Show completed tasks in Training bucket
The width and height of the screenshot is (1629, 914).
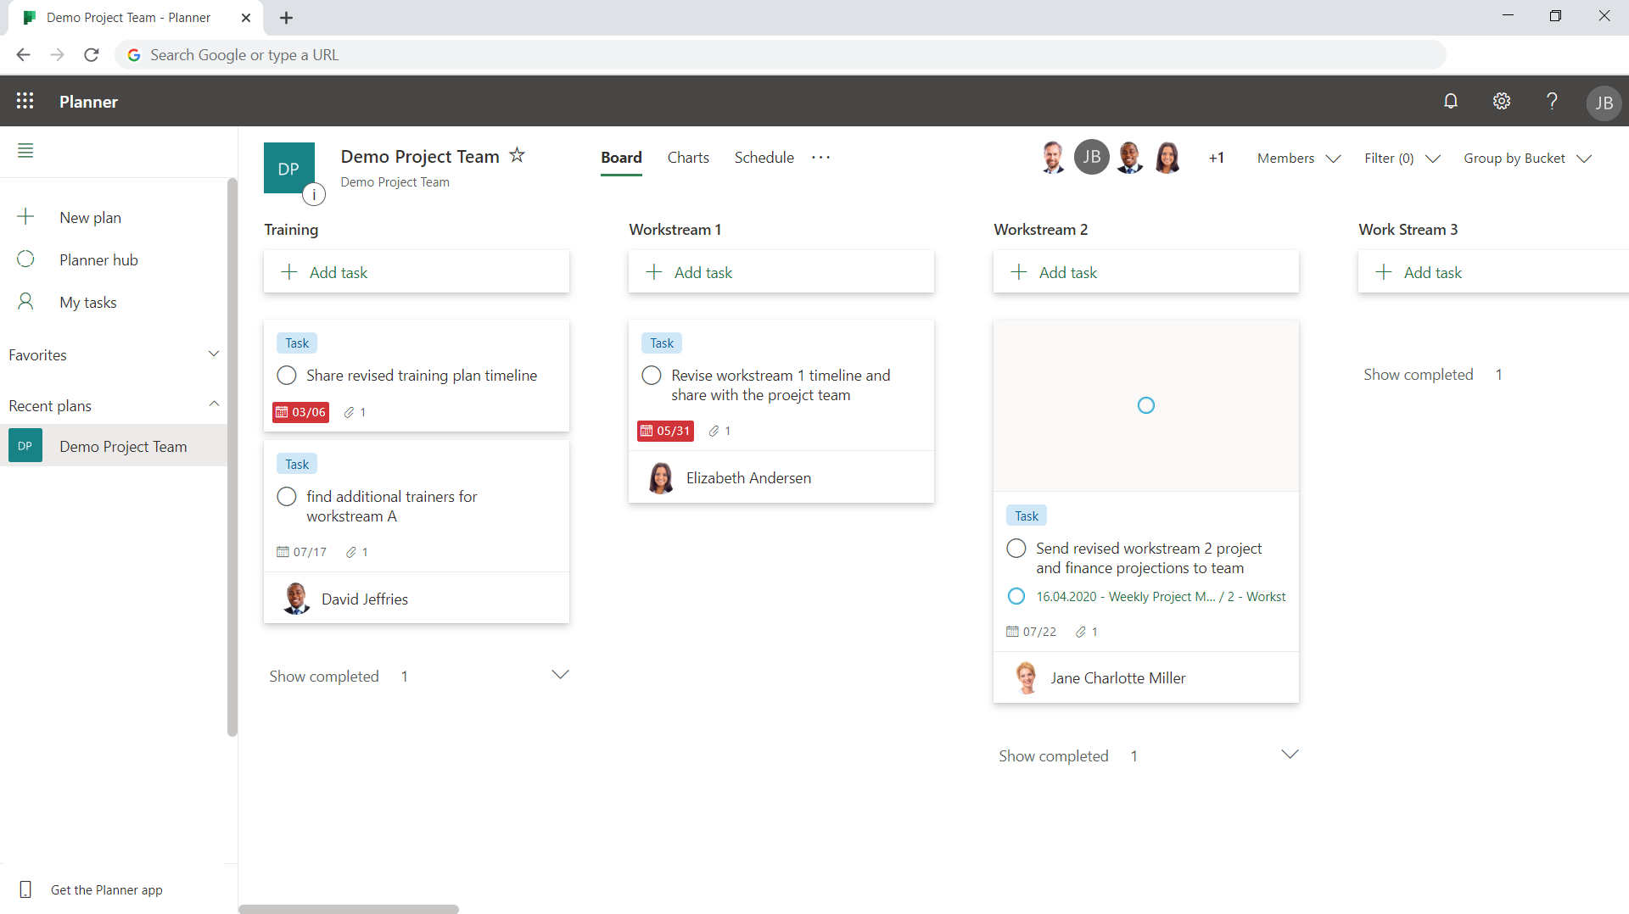[324, 676]
